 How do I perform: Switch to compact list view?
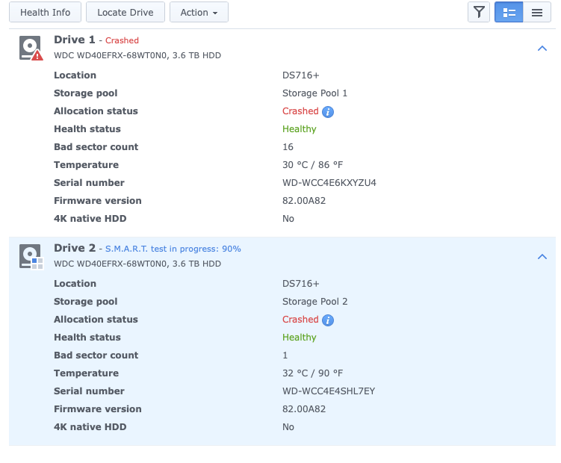536,12
